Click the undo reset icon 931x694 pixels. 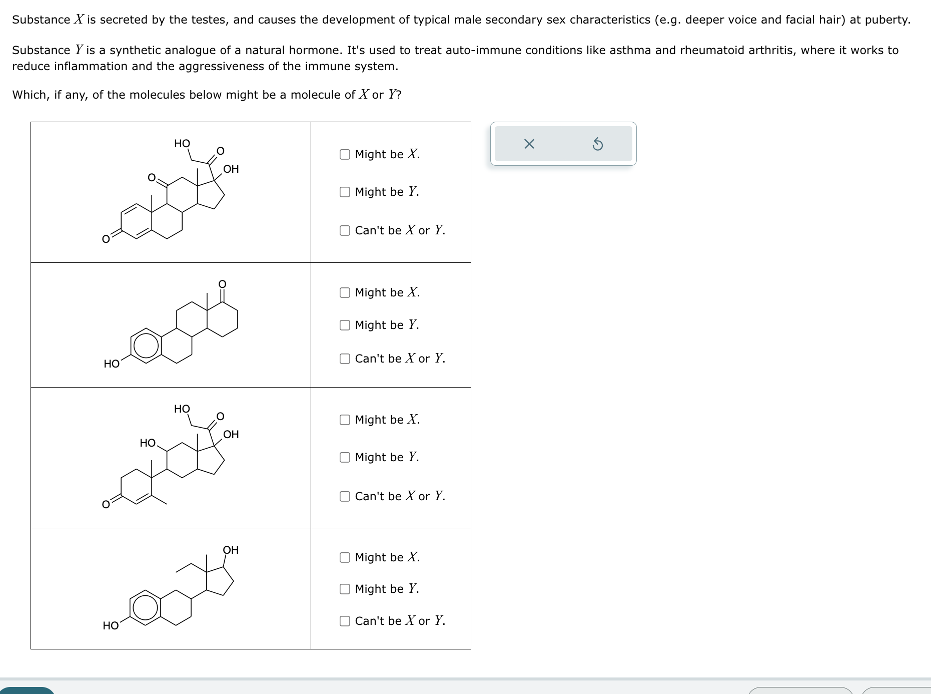(598, 144)
